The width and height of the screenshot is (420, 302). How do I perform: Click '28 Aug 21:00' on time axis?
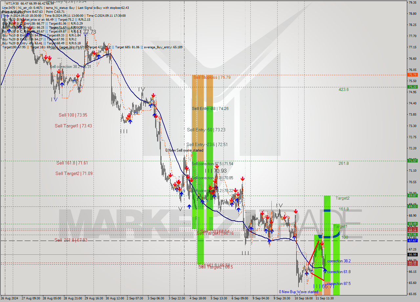tap(73, 298)
